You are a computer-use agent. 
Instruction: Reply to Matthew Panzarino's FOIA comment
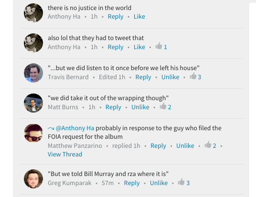click(158, 146)
